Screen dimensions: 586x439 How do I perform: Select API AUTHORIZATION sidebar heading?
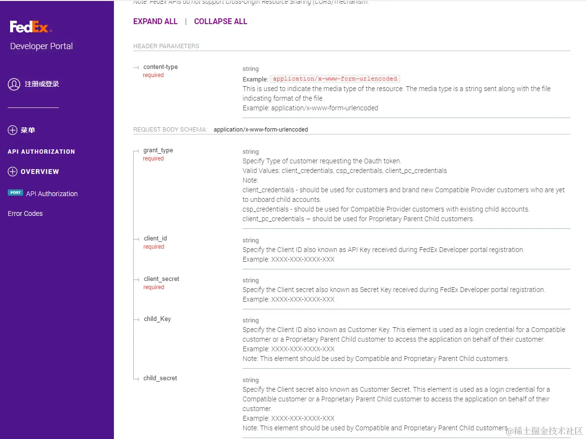pos(42,152)
